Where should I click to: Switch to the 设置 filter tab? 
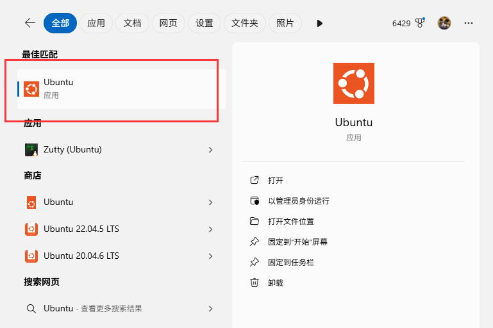[x=205, y=23]
